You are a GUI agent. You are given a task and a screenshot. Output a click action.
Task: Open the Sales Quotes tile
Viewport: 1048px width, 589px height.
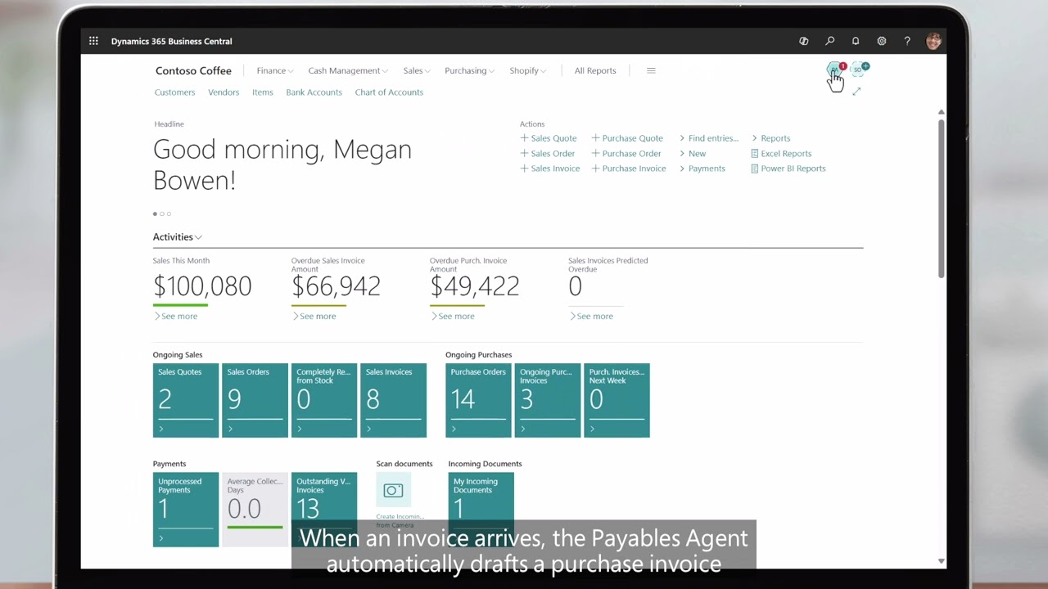point(186,400)
